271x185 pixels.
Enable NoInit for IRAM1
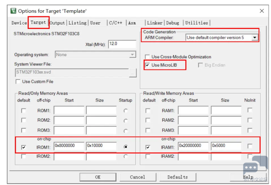click(250, 146)
